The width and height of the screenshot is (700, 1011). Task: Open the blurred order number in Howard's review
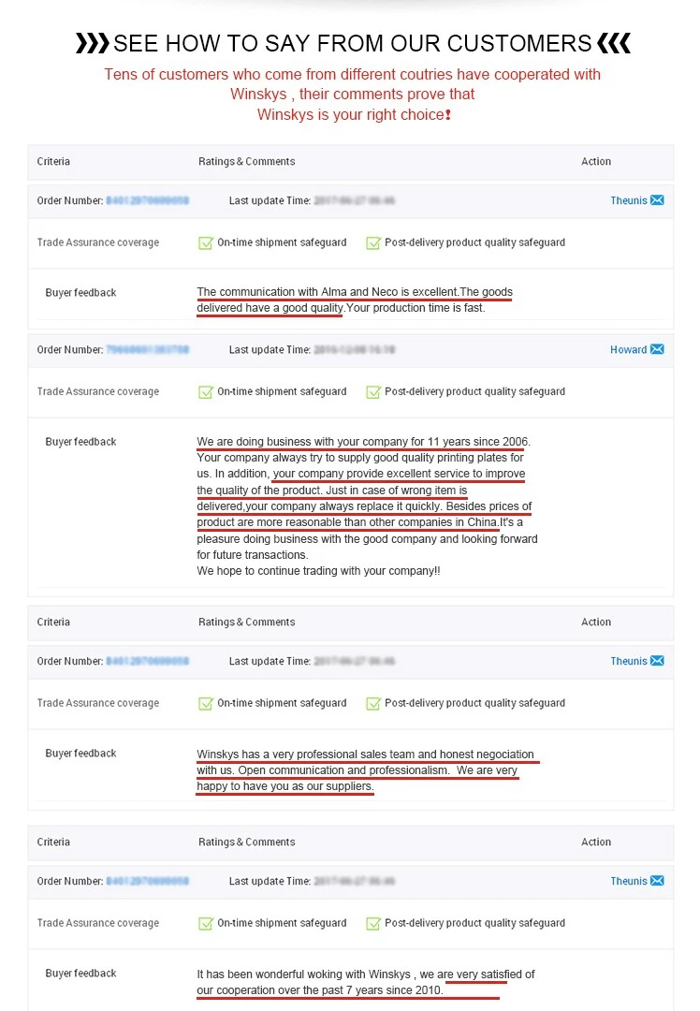coord(147,350)
